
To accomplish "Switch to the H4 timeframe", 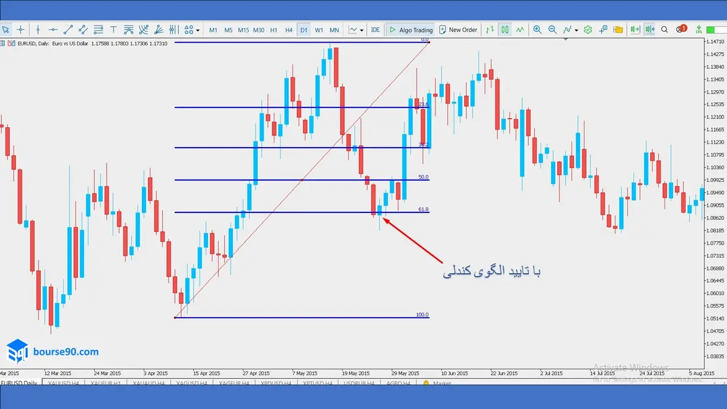I will click(289, 30).
